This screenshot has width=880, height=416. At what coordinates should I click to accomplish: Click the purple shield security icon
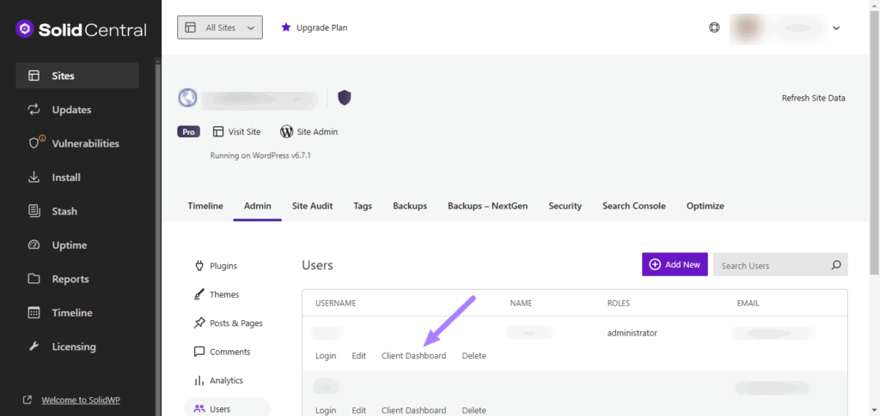(x=344, y=98)
